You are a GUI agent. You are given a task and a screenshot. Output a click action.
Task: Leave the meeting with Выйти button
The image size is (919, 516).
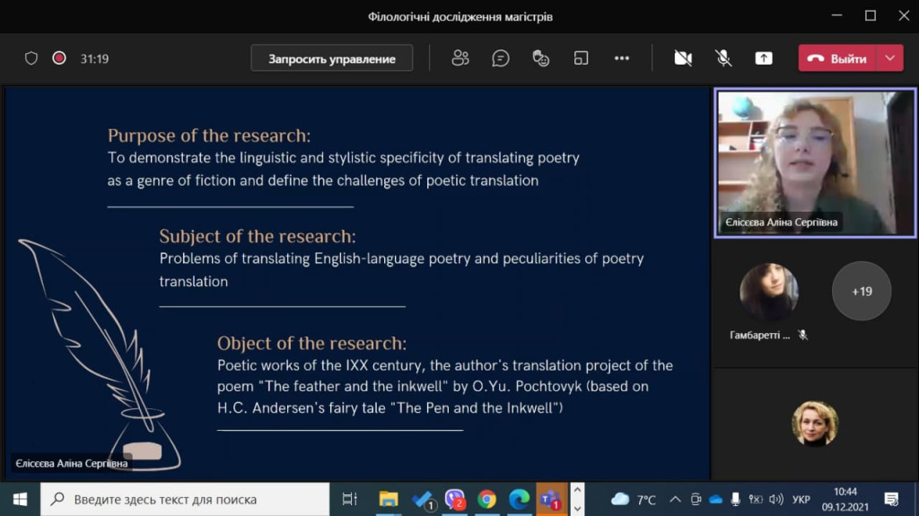tap(837, 58)
